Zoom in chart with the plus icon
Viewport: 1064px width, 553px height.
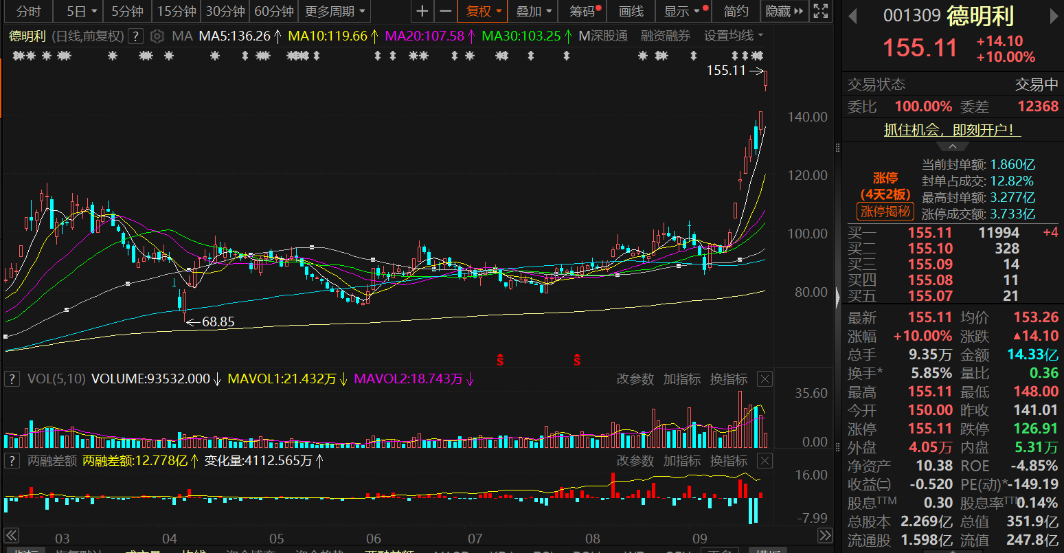tap(422, 11)
